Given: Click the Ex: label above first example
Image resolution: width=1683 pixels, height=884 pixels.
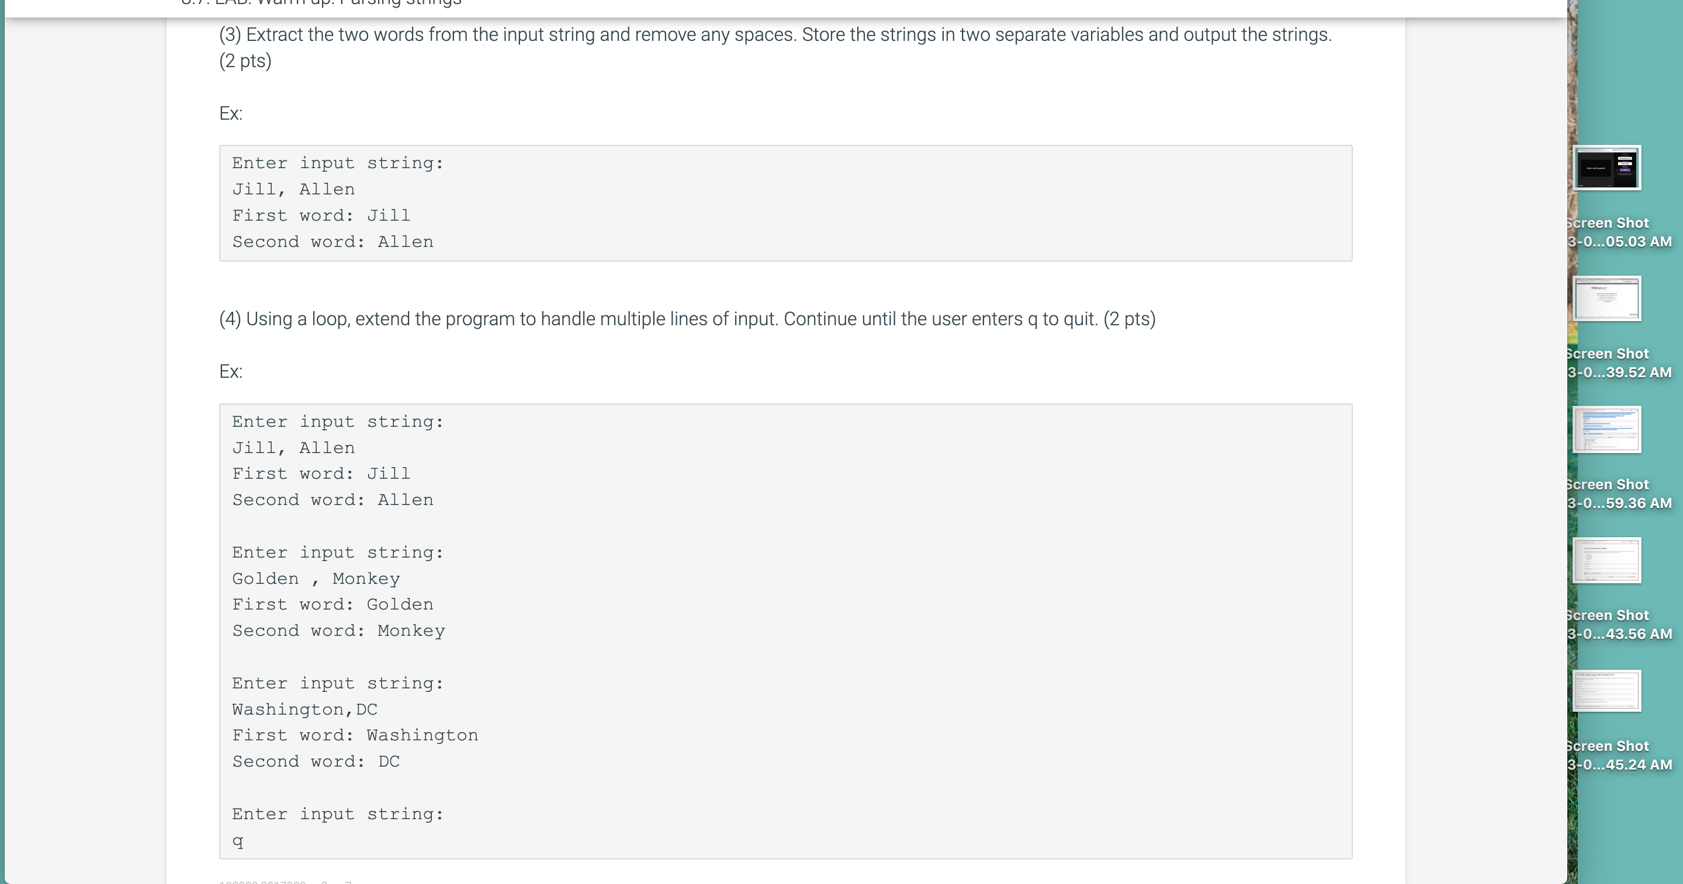Looking at the screenshot, I should coord(230,112).
